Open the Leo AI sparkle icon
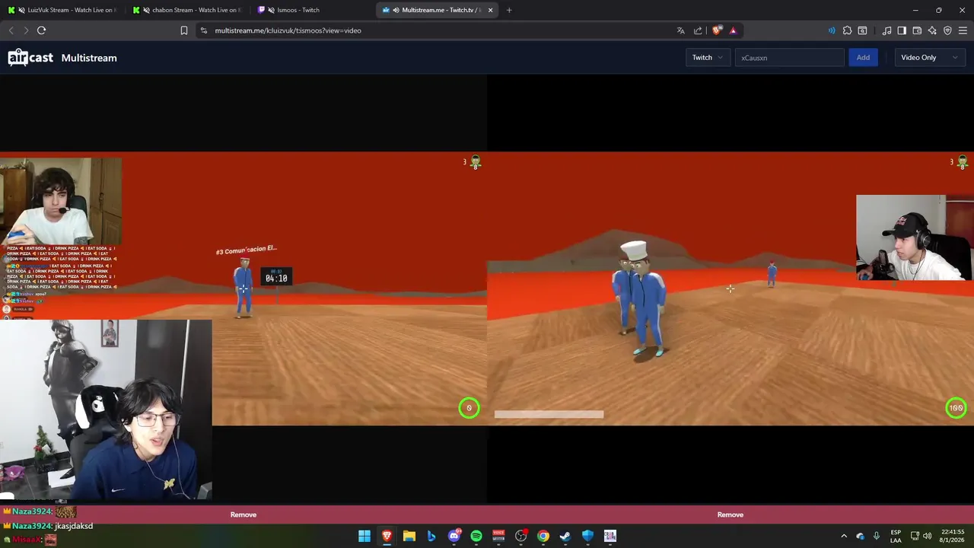The height and width of the screenshot is (548, 974). 932,30
